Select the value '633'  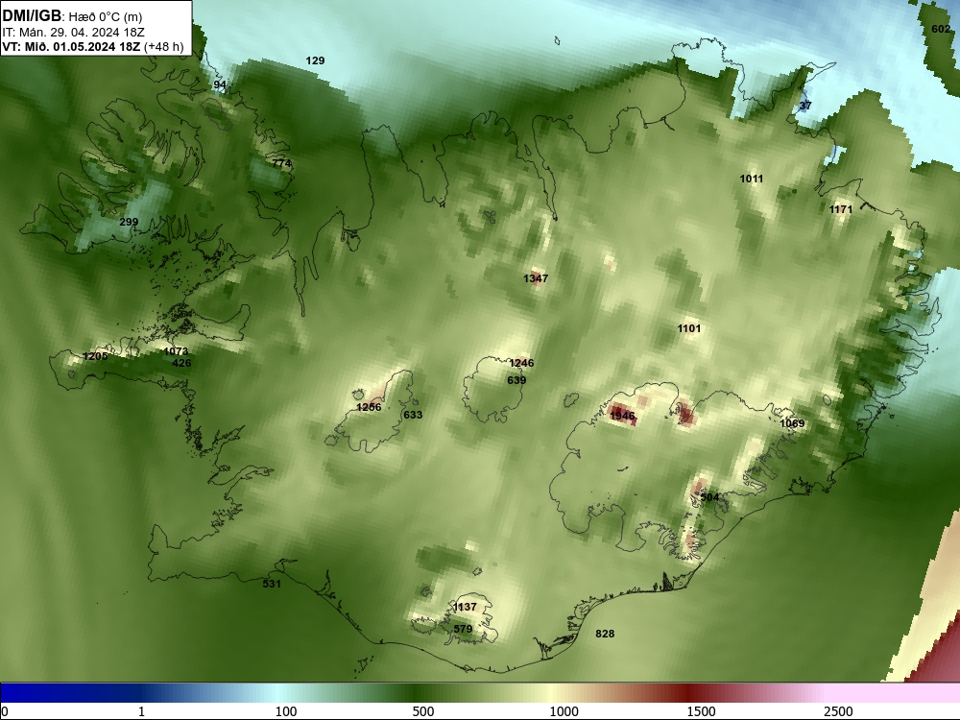(413, 415)
